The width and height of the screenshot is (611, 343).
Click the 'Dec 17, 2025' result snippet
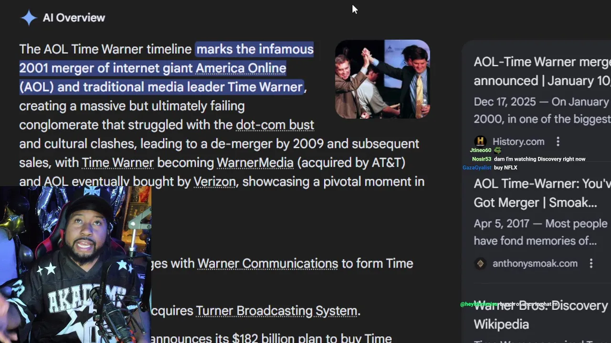point(542,110)
